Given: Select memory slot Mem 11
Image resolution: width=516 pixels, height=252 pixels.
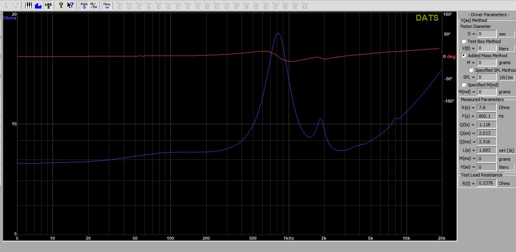Looking at the screenshot, I should pyautogui.click(x=217, y=5).
